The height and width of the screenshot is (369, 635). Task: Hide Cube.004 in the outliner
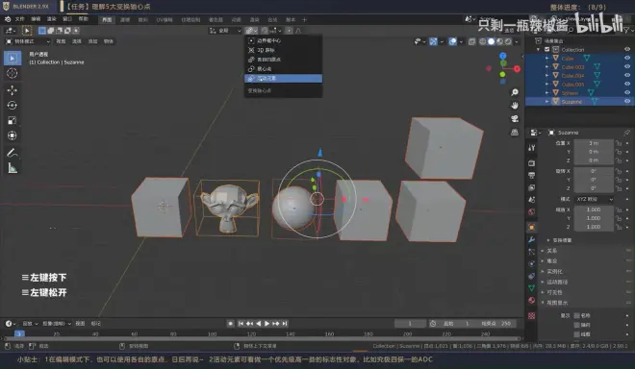click(x=627, y=75)
